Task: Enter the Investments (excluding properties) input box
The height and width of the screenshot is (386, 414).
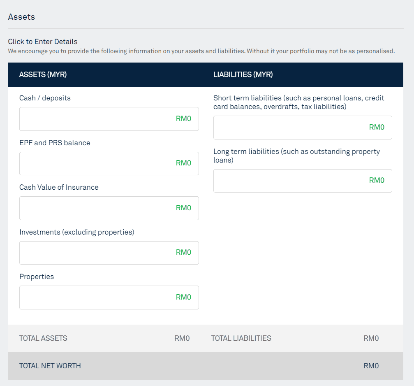Action: pos(109,253)
